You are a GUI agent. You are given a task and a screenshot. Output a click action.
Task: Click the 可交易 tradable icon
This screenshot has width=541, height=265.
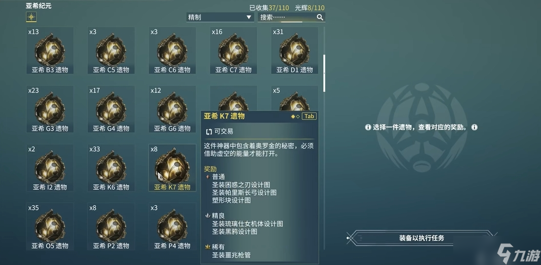coord(208,132)
